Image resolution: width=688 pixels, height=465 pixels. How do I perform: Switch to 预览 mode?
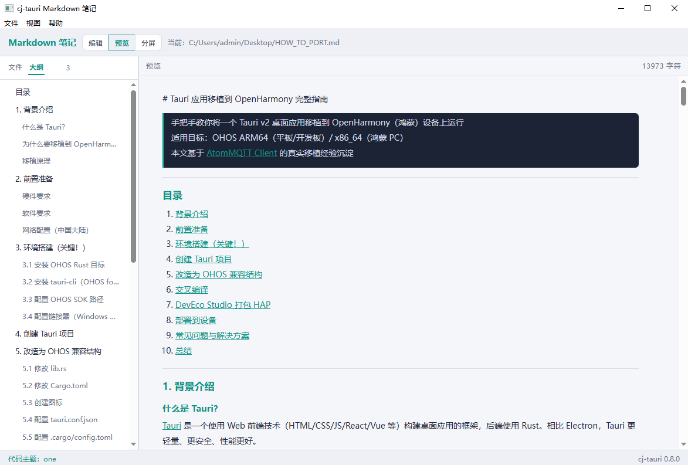(x=122, y=43)
